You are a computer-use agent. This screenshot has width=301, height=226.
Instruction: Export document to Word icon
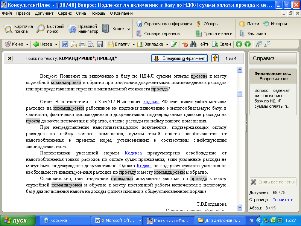tap(65, 44)
